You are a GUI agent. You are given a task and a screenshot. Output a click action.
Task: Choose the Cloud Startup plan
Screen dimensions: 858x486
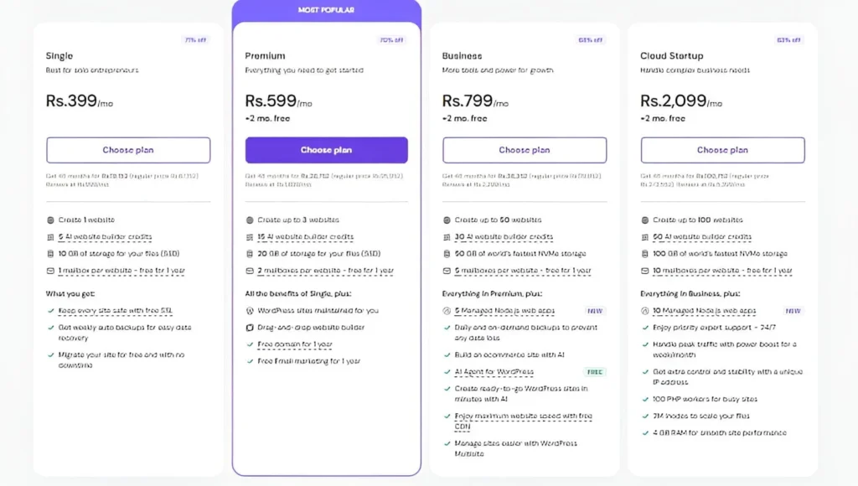pos(722,149)
